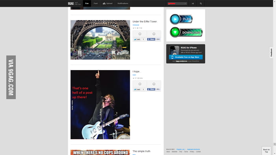The width and height of the screenshot is (276, 155).
Task: Share Eiffel Tower post on Facebook
Action: click(x=151, y=39)
